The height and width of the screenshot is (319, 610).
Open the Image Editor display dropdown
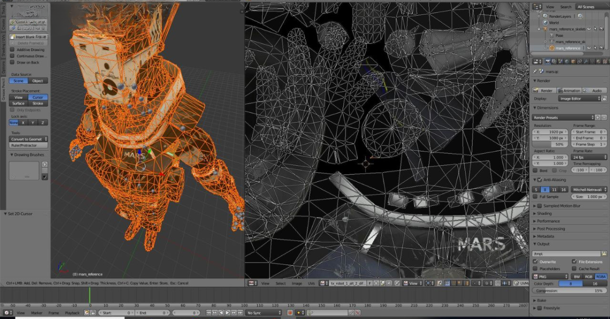tap(579, 98)
